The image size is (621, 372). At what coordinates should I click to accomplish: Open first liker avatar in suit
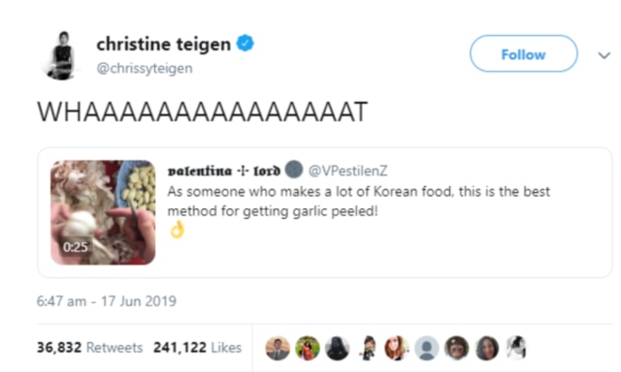pos(278,349)
